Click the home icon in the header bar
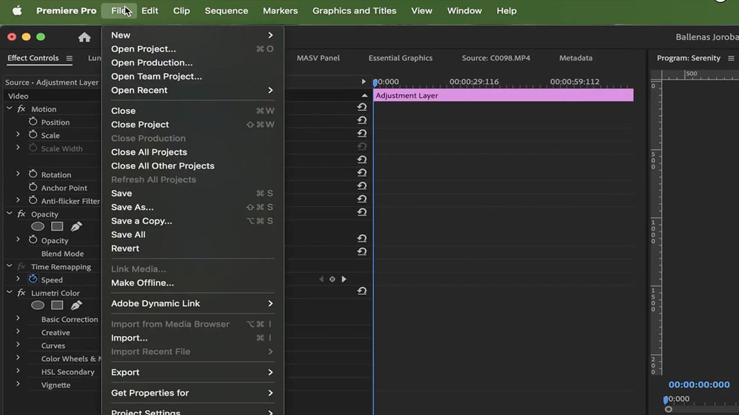The width and height of the screenshot is (739, 415). [83, 37]
